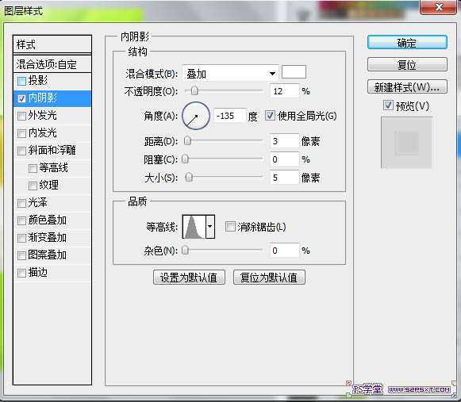Enable the 描边 stroke checkbox

tap(21, 273)
